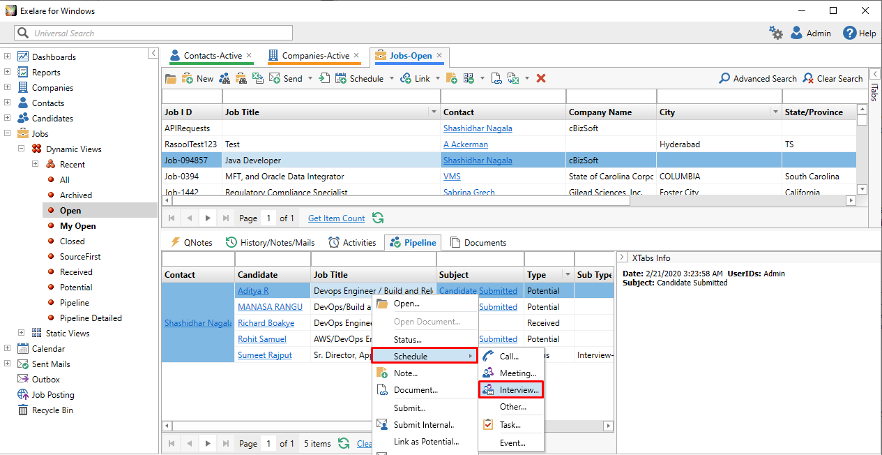Switch to the Documents tab

click(x=478, y=242)
